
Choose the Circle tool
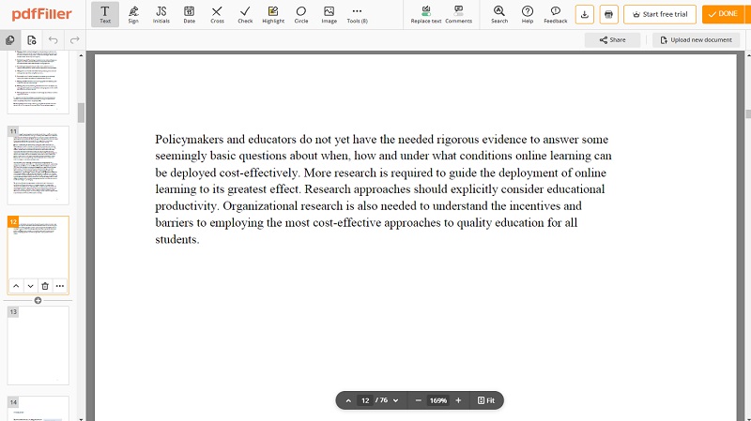pyautogui.click(x=300, y=14)
